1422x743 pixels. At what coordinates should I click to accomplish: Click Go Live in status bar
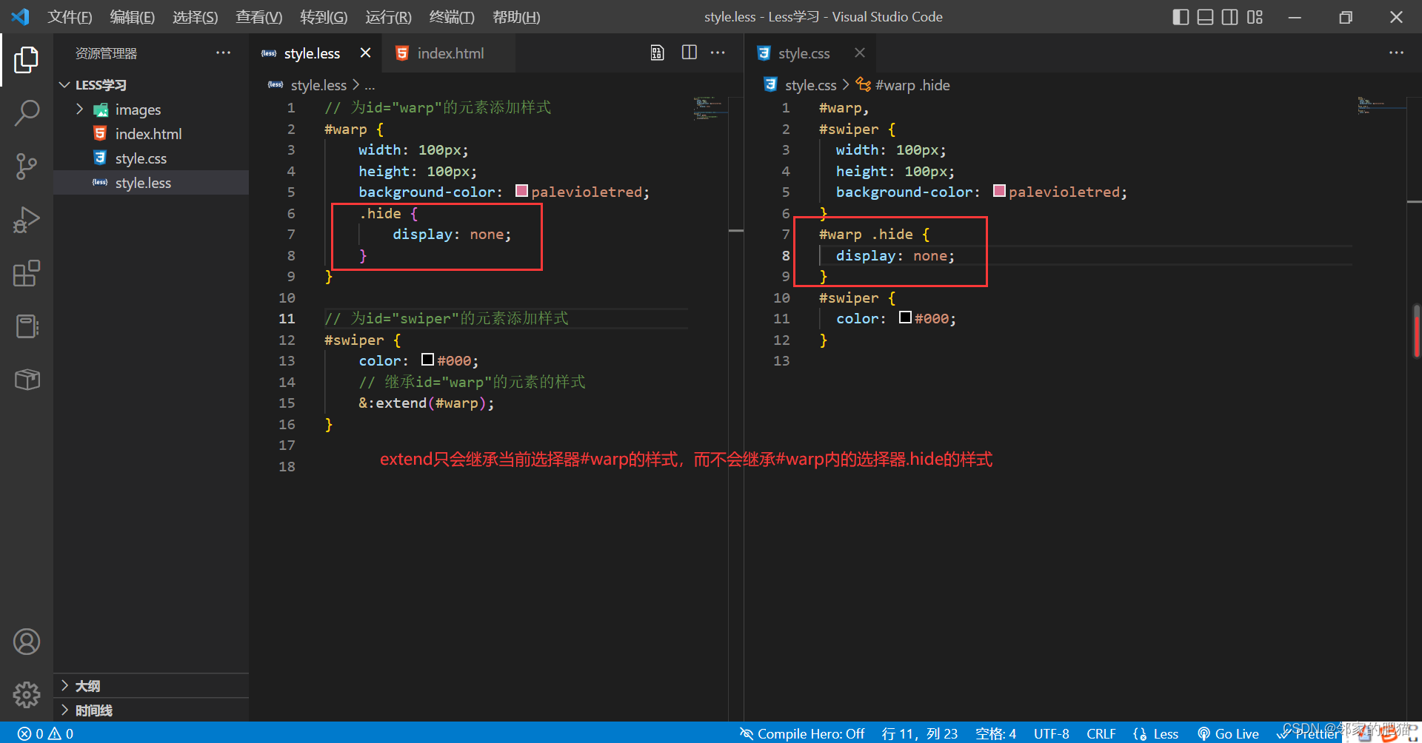[x=1228, y=733]
